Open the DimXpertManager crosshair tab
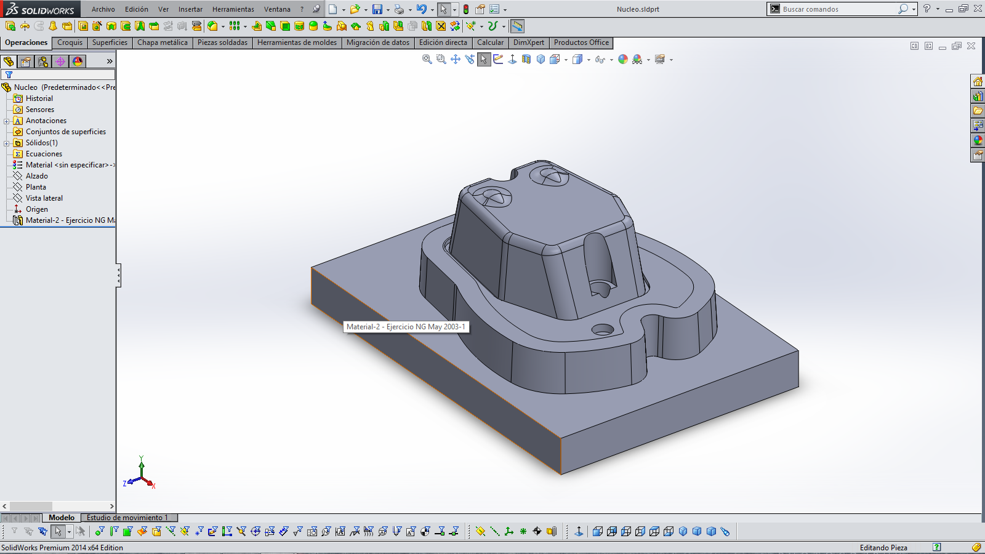This screenshot has width=985, height=554. 60,62
